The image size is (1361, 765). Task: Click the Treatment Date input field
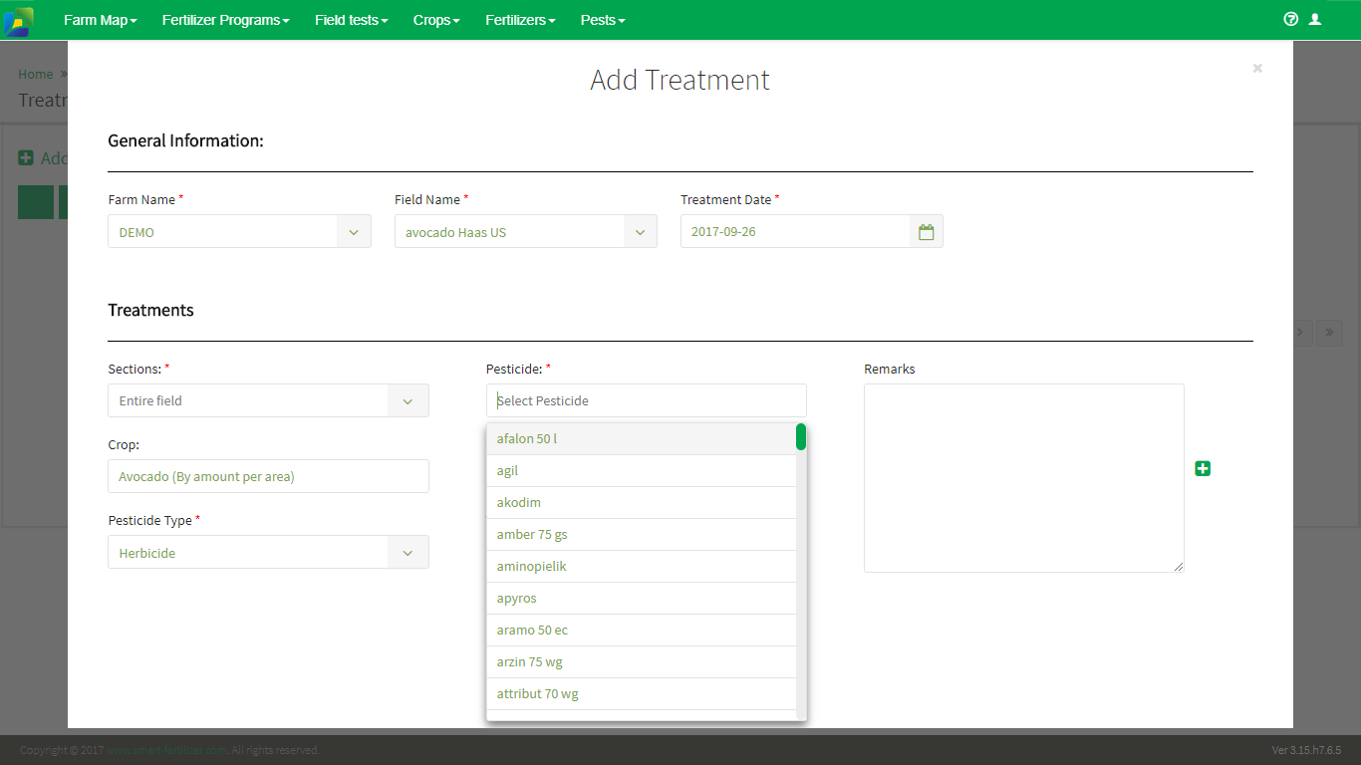(x=795, y=232)
